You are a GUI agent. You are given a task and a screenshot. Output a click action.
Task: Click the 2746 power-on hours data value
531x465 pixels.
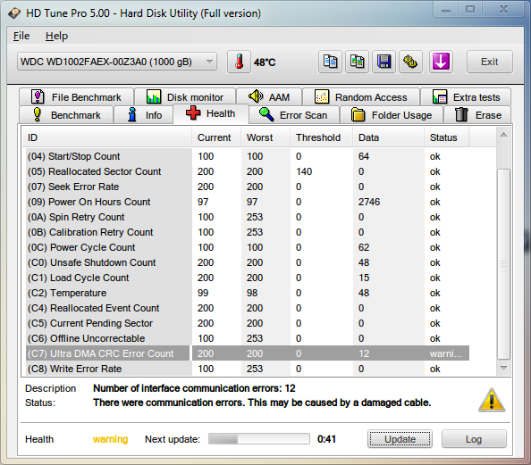click(x=369, y=202)
